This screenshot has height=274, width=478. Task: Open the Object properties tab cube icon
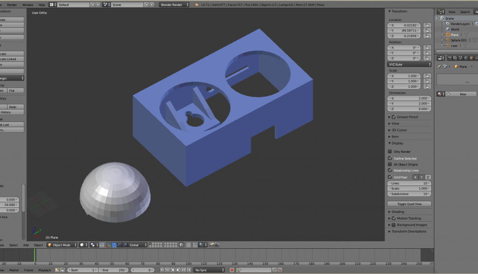point(471,58)
